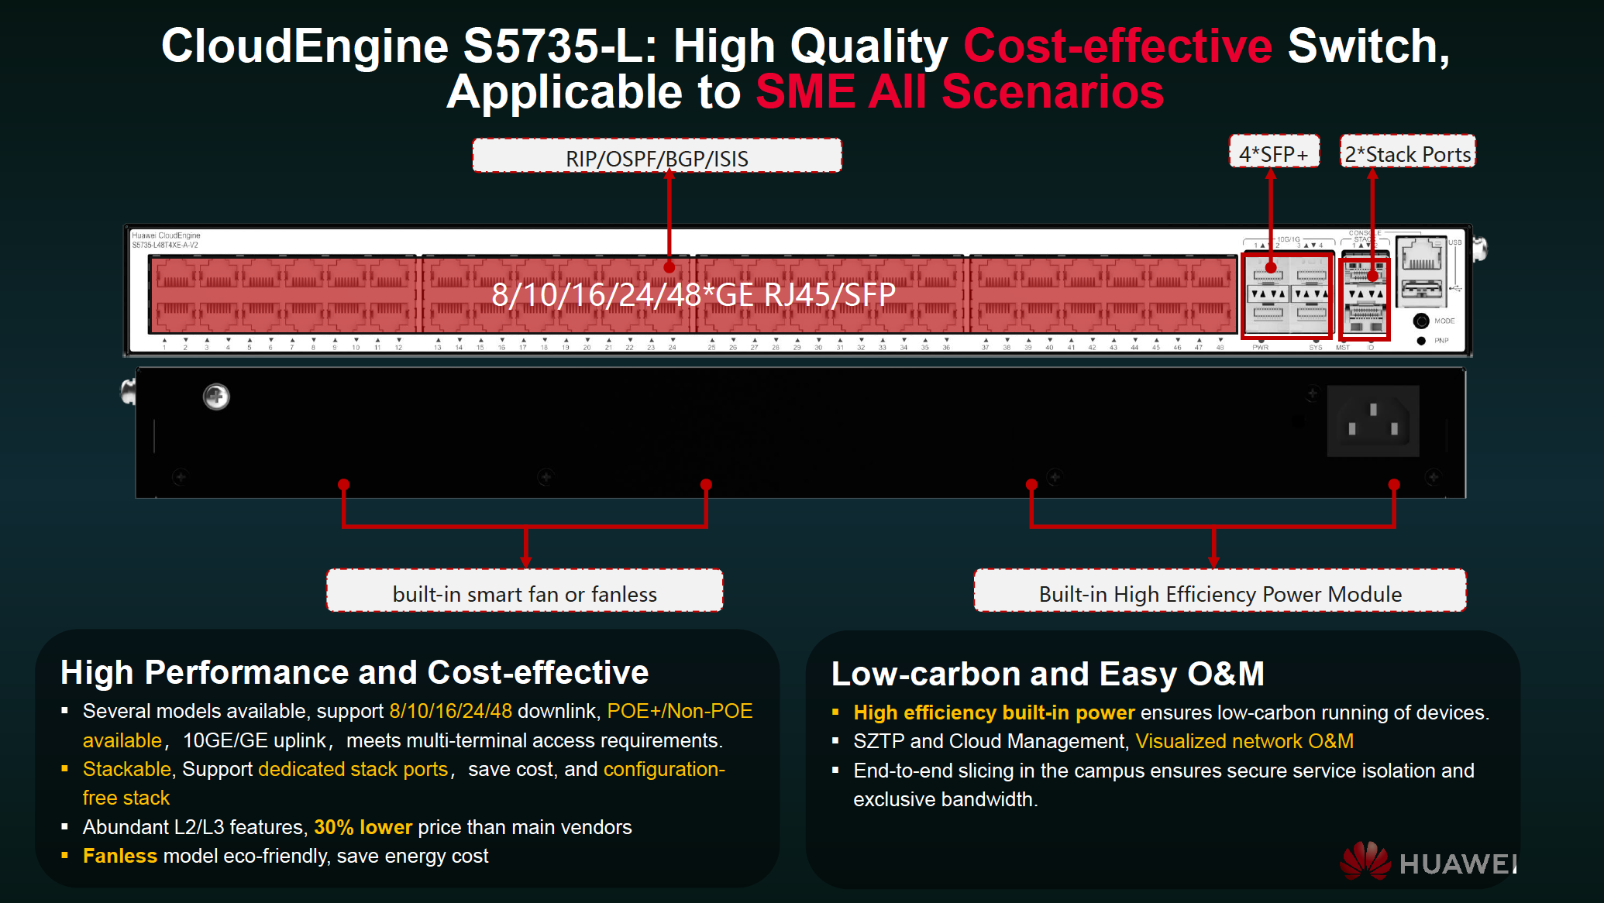The image size is (1604, 903).
Task: Click High Performance and Cost-effective heading
Action: tap(354, 672)
